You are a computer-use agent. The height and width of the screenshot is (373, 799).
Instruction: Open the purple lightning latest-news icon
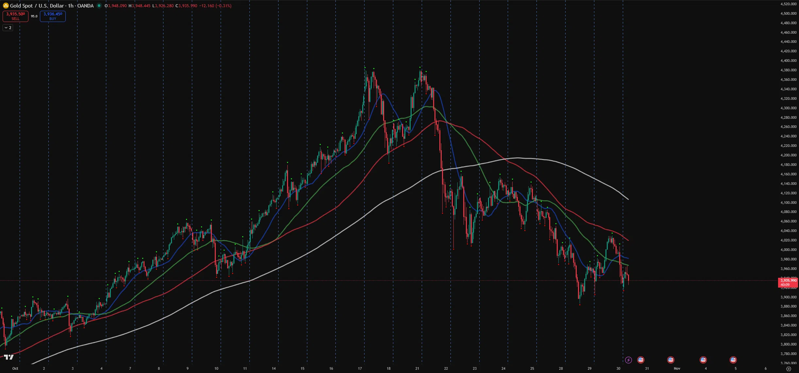tap(628, 360)
